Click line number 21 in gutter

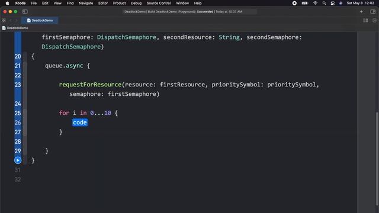click(x=18, y=66)
